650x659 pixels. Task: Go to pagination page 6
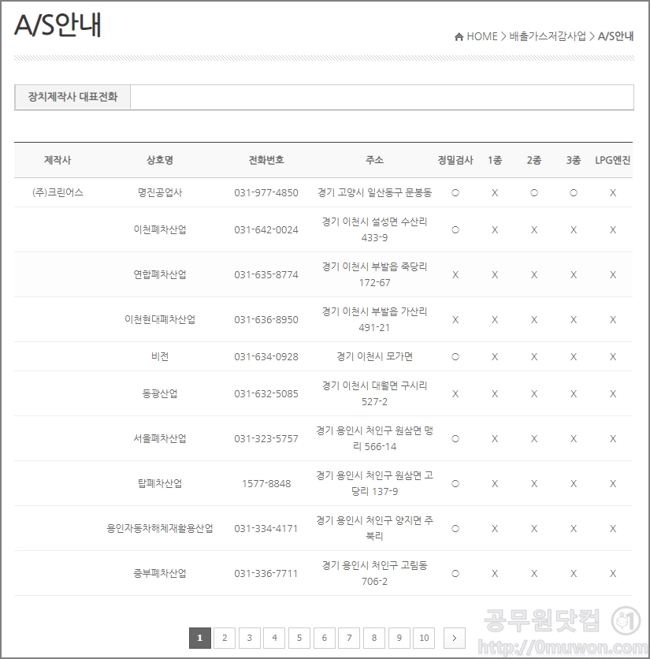tap(325, 638)
